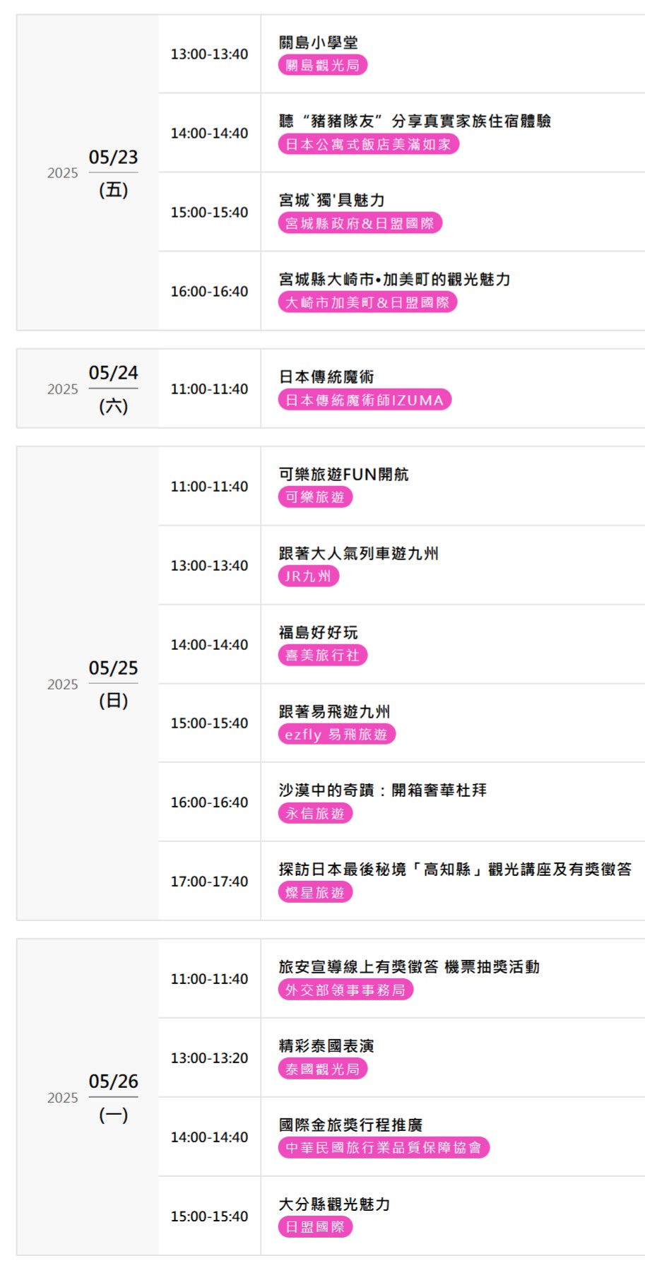Click the 中華民國旅行業品質保障協會 tag
Image resolution: width=645 pixels, height=1268 pixels.
pyautogui.click(x=384, y=1148)
